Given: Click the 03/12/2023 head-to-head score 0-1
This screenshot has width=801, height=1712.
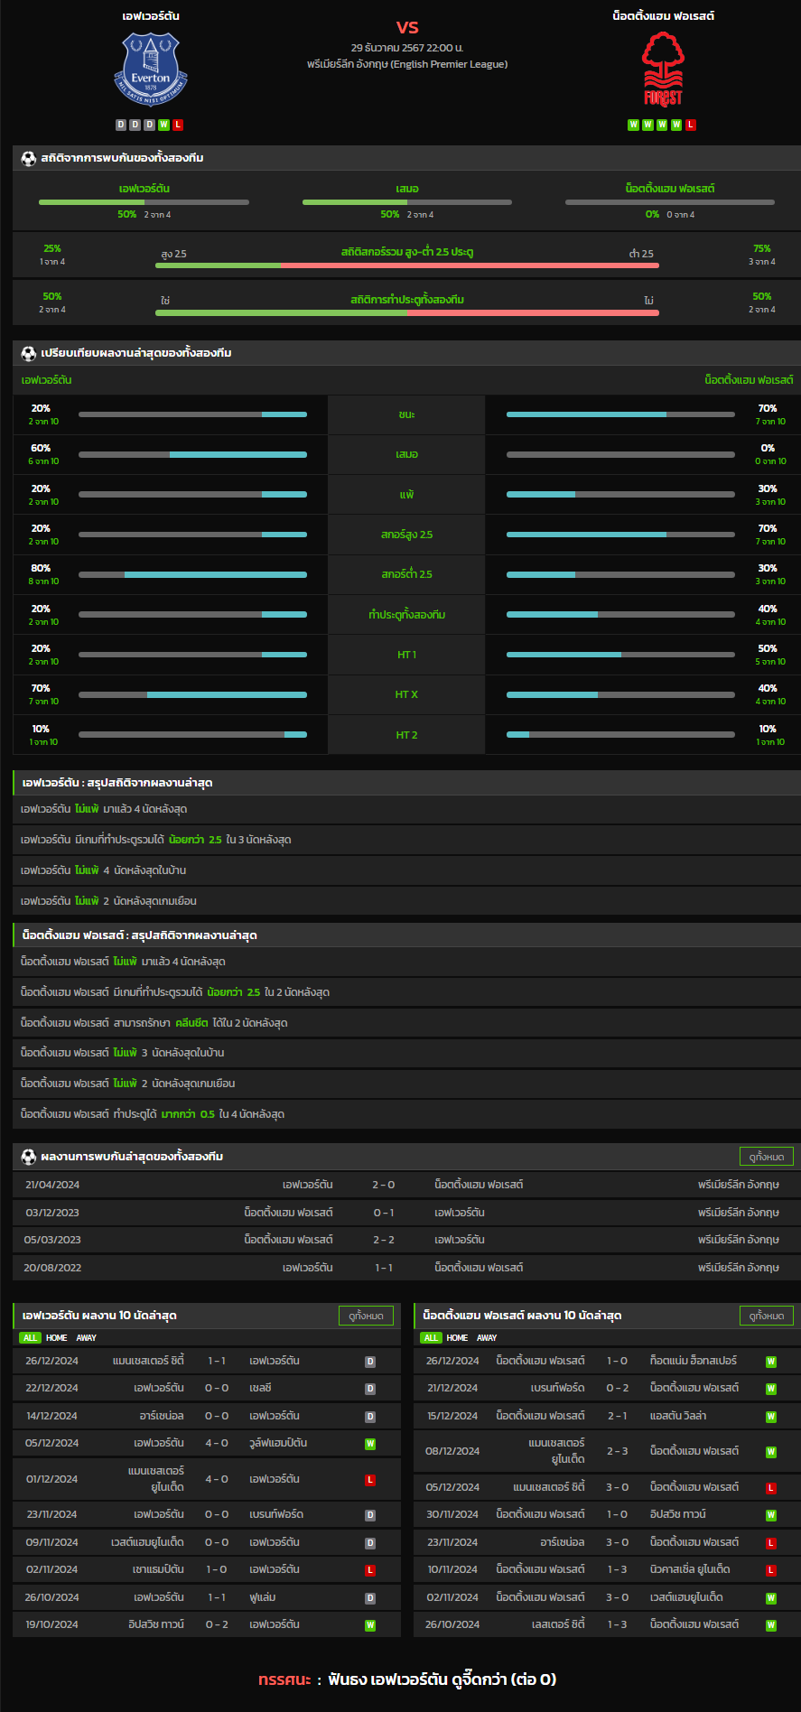Looking at the screenshot, I should pos(384,1213).
